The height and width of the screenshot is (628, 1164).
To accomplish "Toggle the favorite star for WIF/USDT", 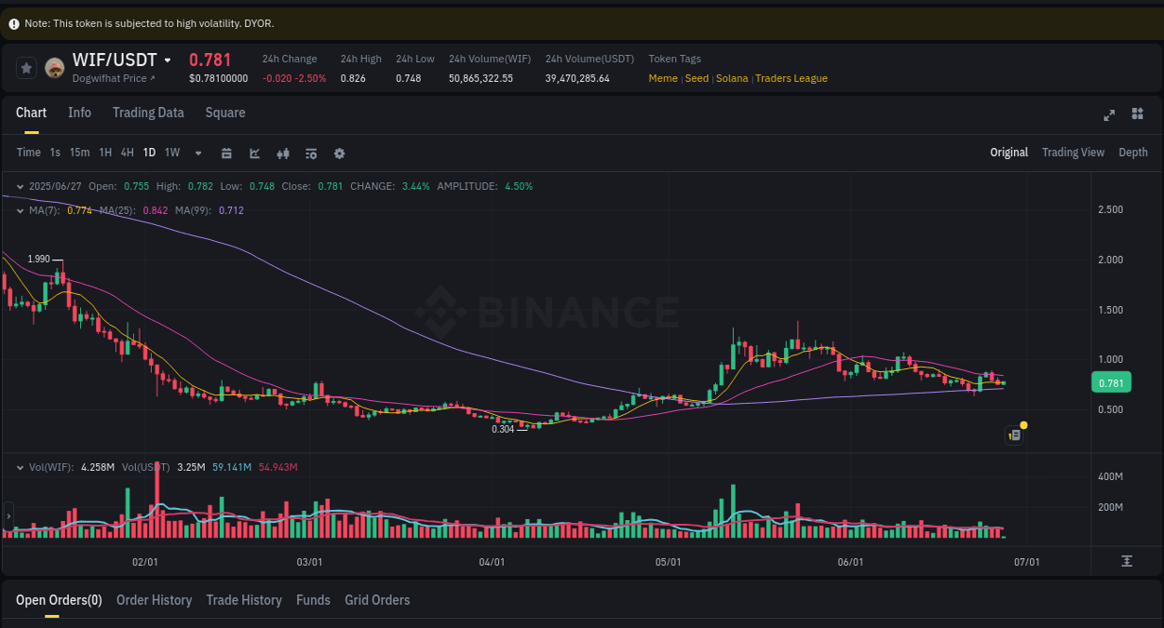I will coord(26,67).
